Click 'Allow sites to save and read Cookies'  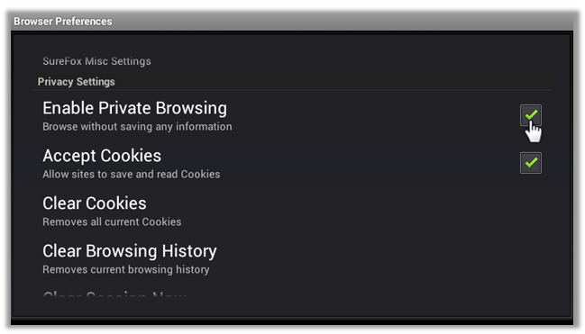coord(132,174)
